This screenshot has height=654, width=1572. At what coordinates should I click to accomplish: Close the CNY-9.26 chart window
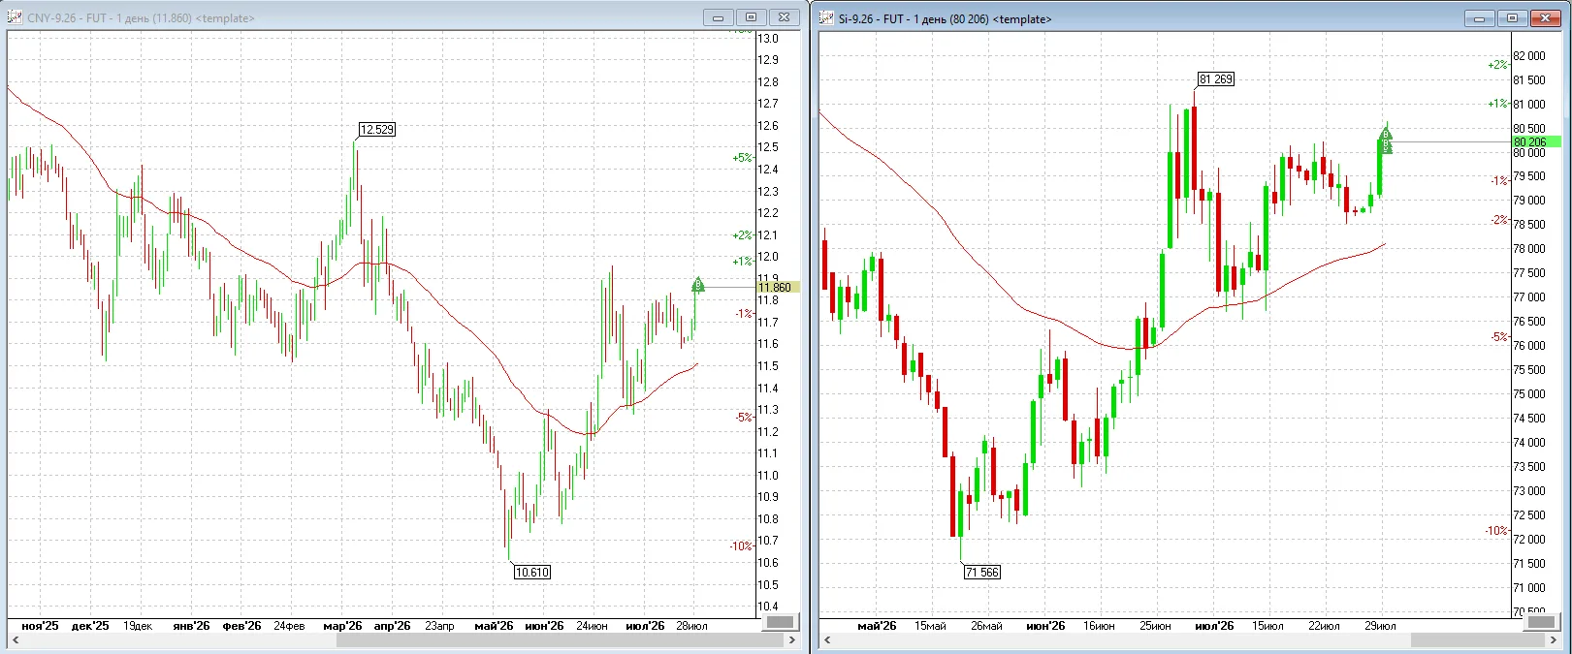785,17
